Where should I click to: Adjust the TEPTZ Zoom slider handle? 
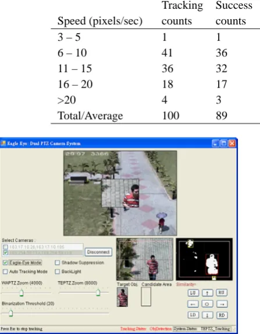[98, 292]
